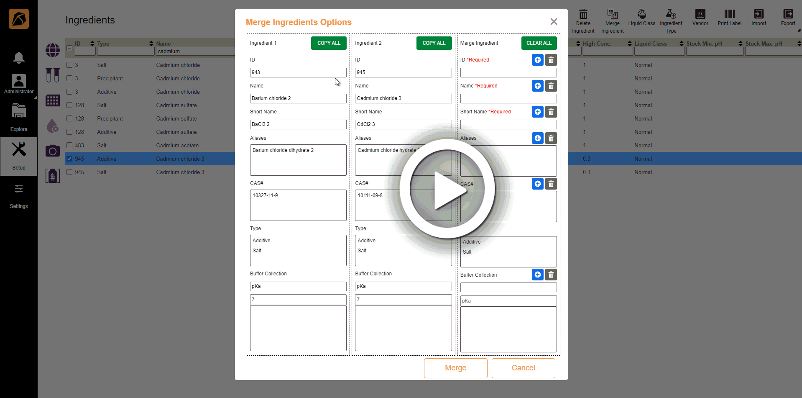Click the large video play button

[447, 189]
